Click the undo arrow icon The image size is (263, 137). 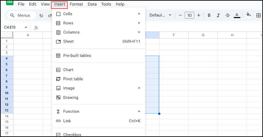tap(41, 15)
